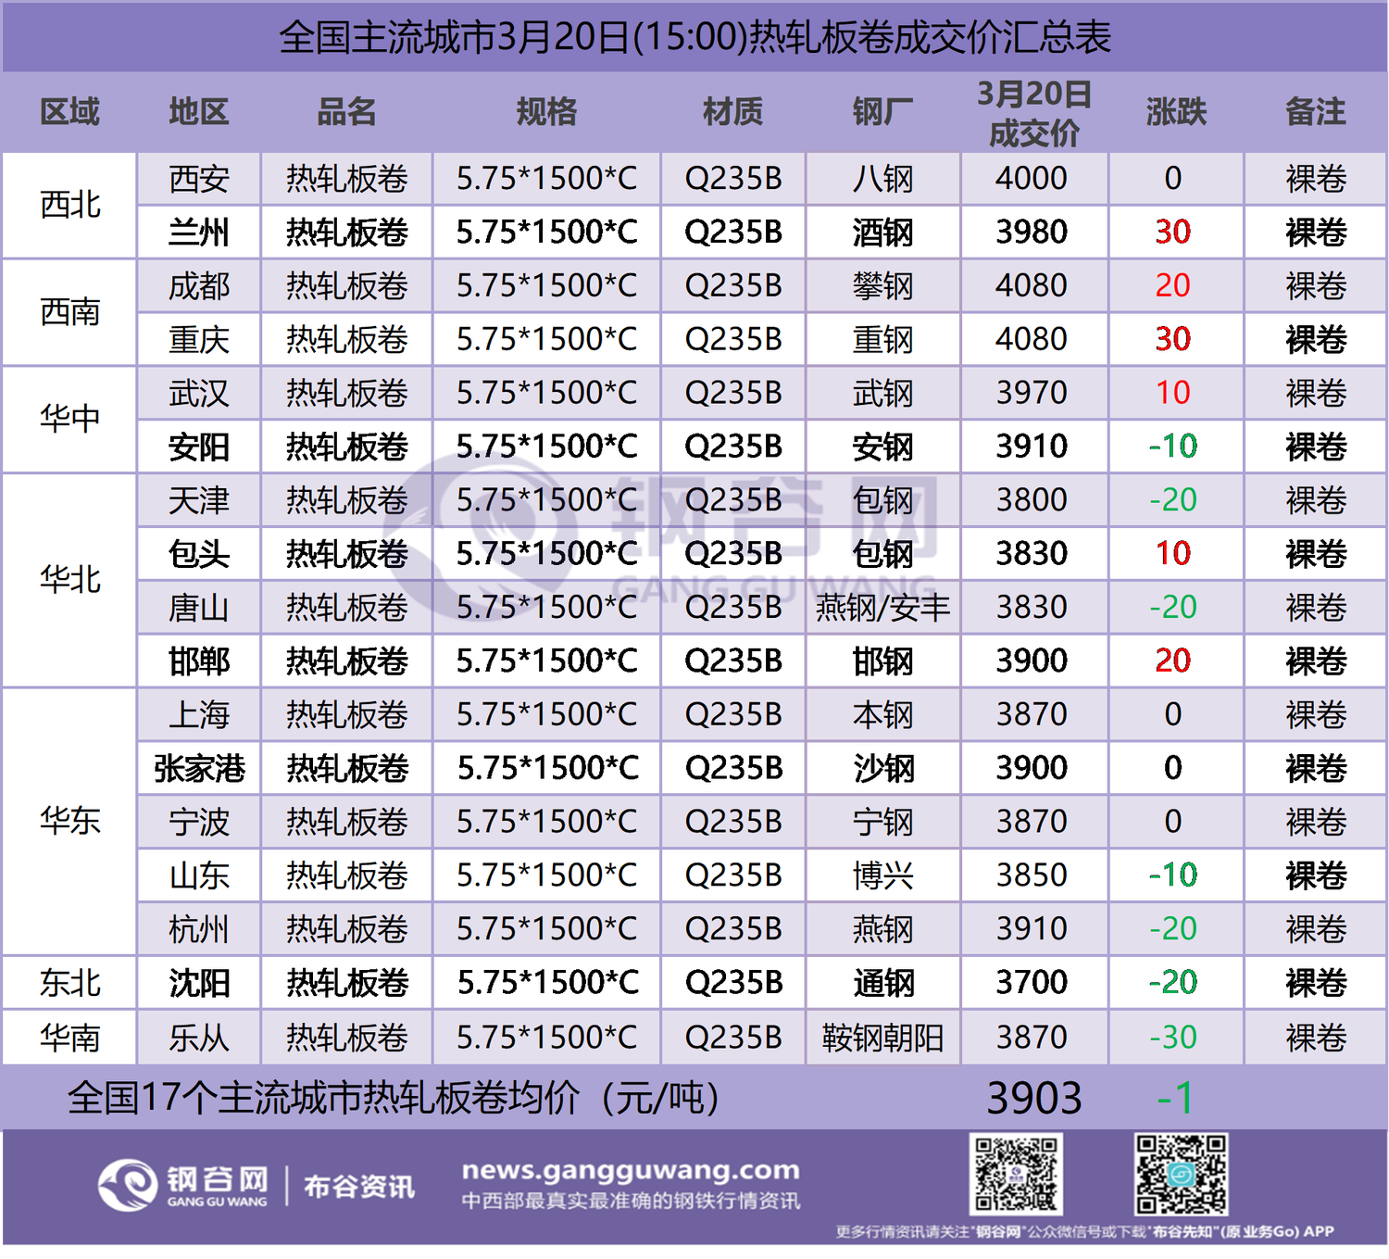The image size is (1389, 1259).
Task: Click the 3月20日成交价 column header
Action: 1034,113
